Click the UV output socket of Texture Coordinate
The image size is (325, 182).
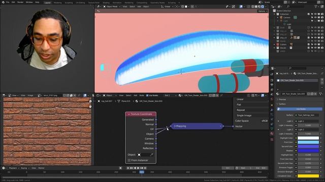156,129
